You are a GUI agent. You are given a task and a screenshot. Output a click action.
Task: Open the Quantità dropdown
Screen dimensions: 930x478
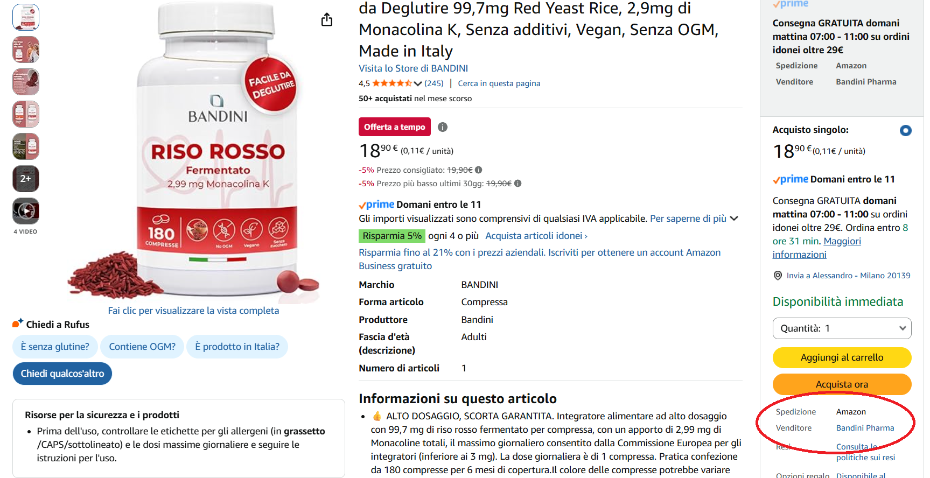click(842, 328)
